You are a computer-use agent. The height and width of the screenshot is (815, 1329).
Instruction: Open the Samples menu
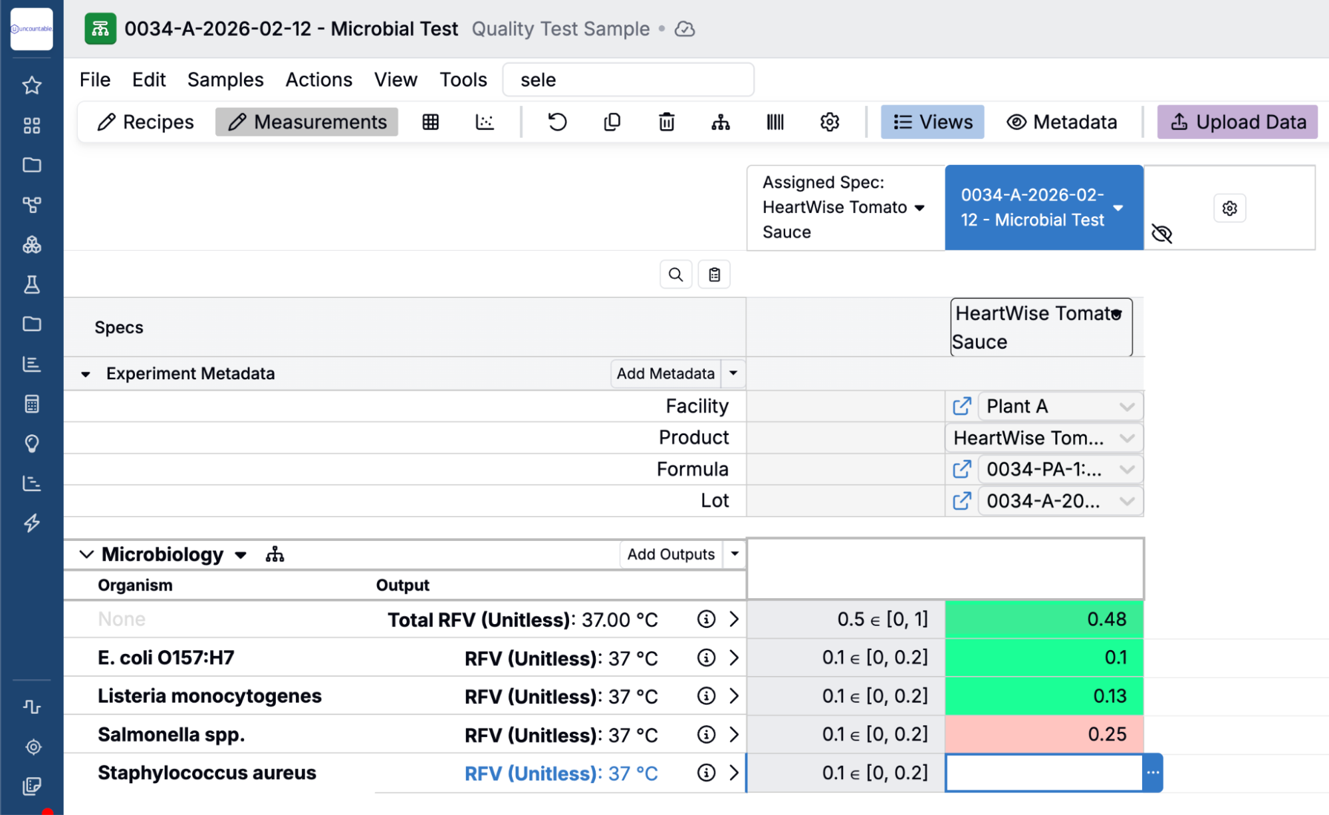[x=225, y=80]
